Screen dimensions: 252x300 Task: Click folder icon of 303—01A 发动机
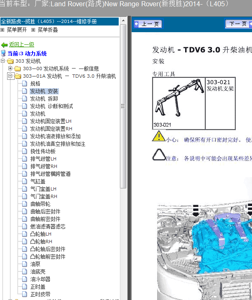18,76
